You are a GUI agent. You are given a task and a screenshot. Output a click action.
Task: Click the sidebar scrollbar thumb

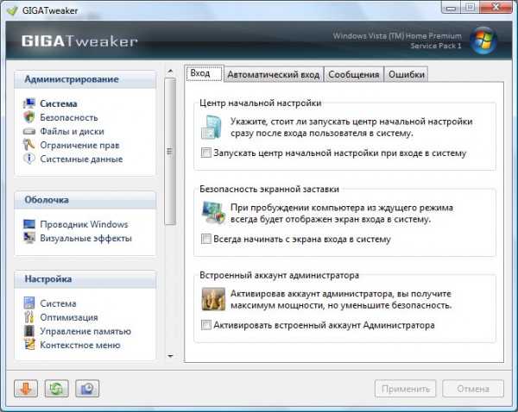point(170,152)
